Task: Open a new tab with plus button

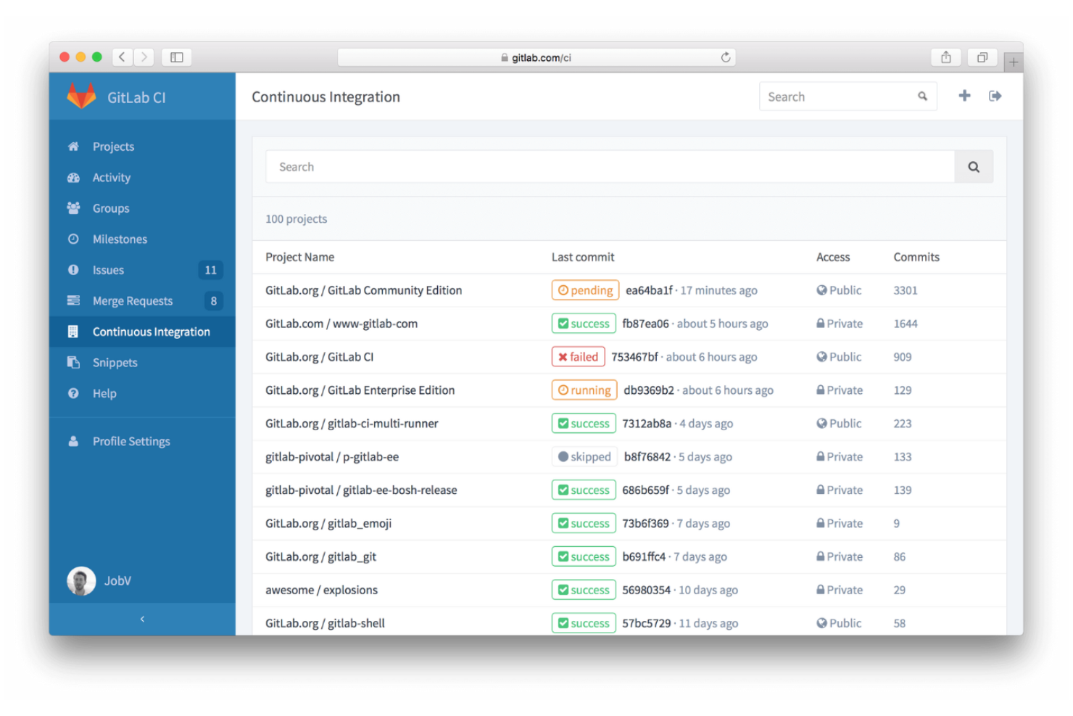Action: 1014,62
